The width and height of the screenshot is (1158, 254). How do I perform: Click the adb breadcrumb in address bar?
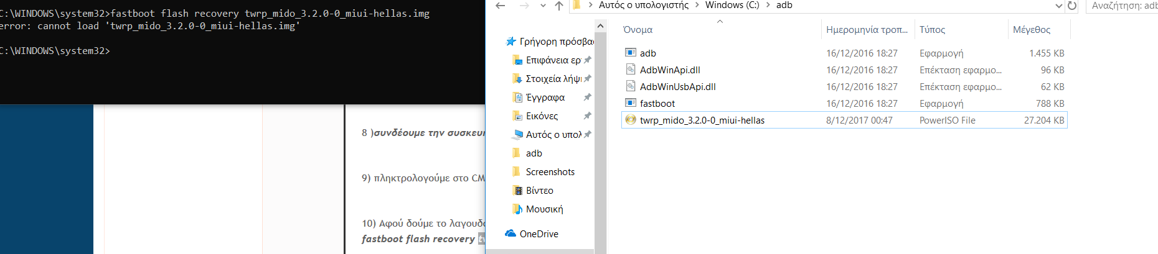click(784, 5)
